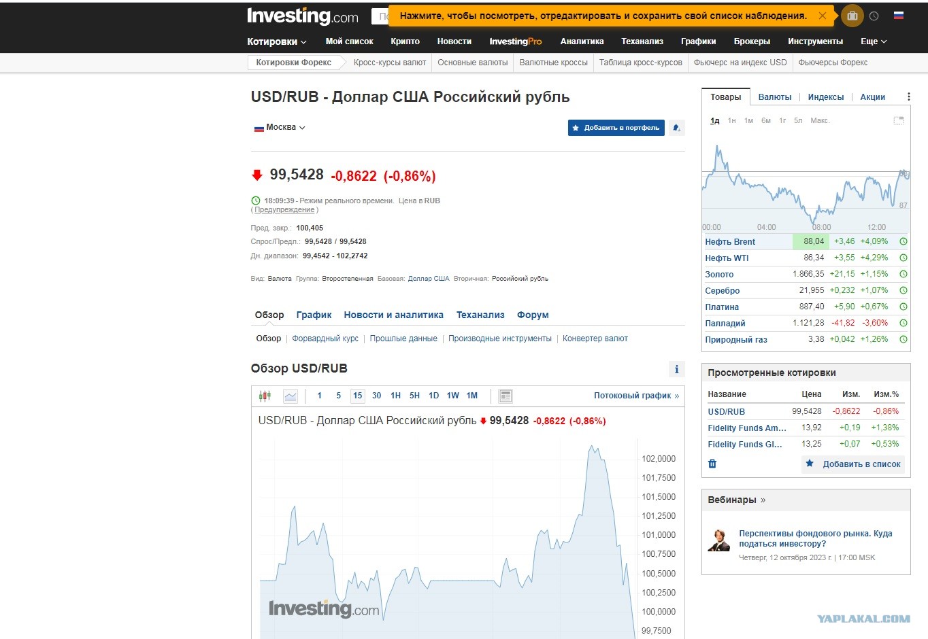
Task: Open the Москва exchange dropdown
Action: (x=280, y=127)
